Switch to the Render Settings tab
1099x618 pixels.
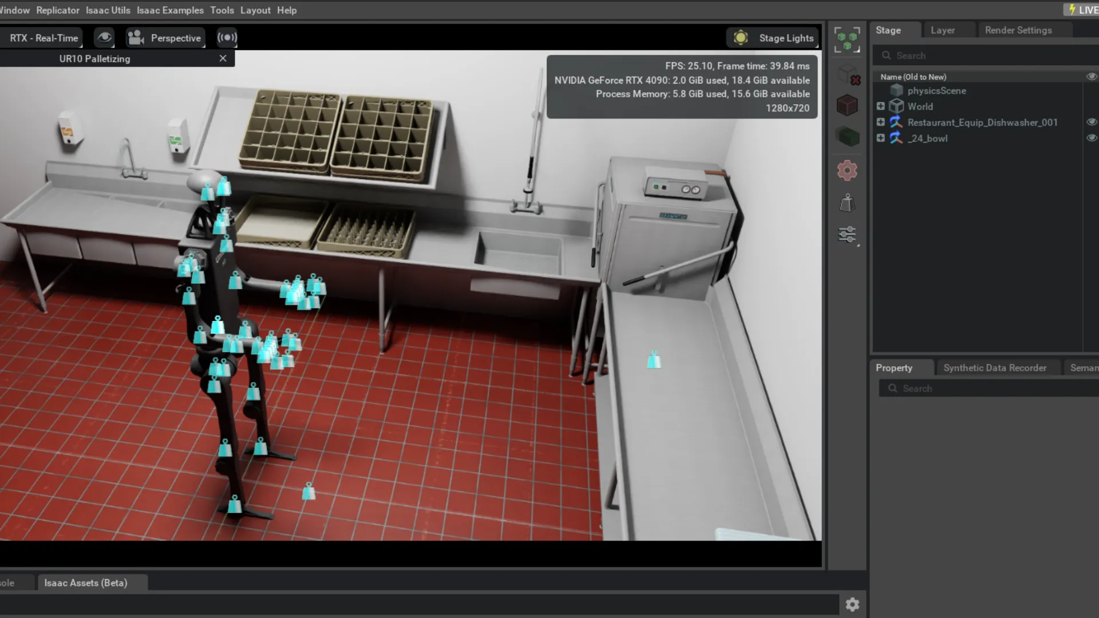(1018, 30)
